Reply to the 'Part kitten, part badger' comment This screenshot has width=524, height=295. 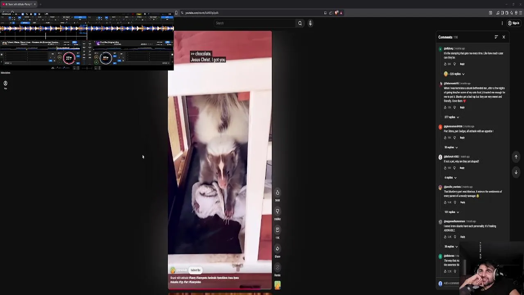(x=462, y=138)
